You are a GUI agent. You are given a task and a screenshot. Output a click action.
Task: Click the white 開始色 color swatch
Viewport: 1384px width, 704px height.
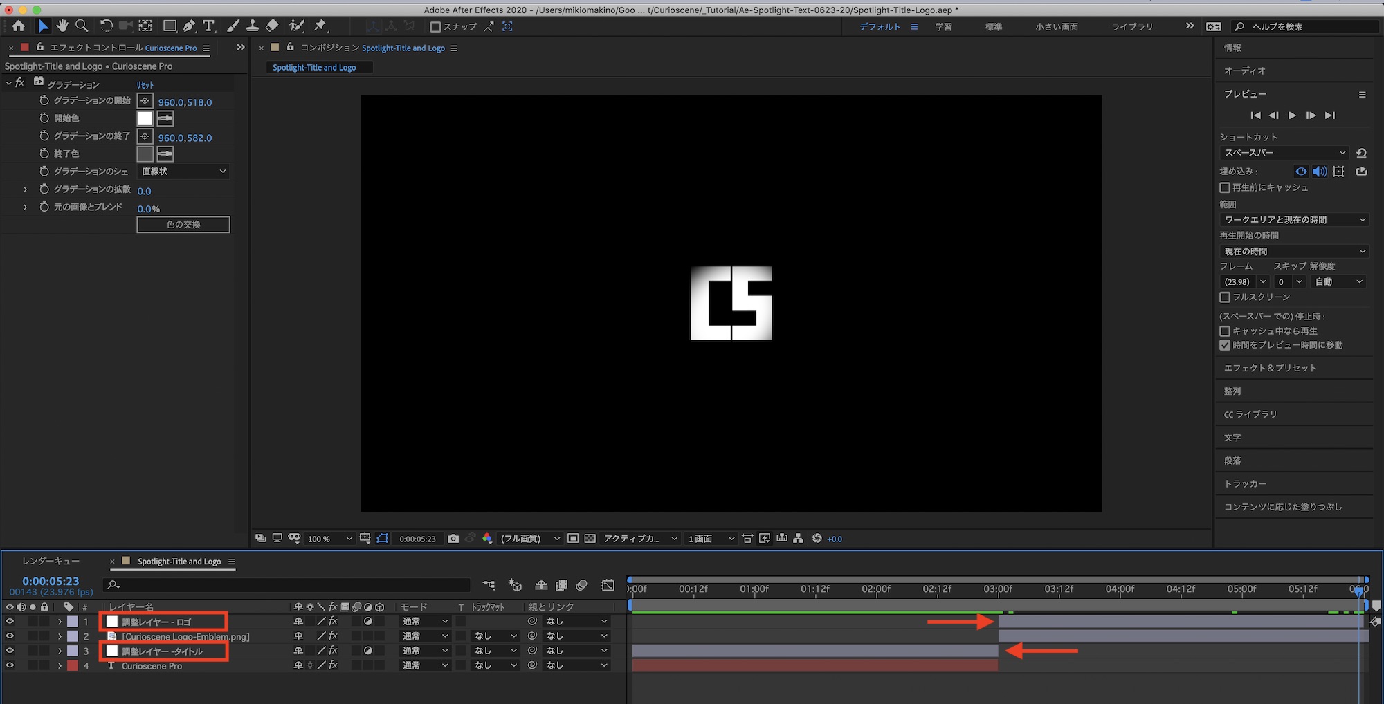(145, 118)
